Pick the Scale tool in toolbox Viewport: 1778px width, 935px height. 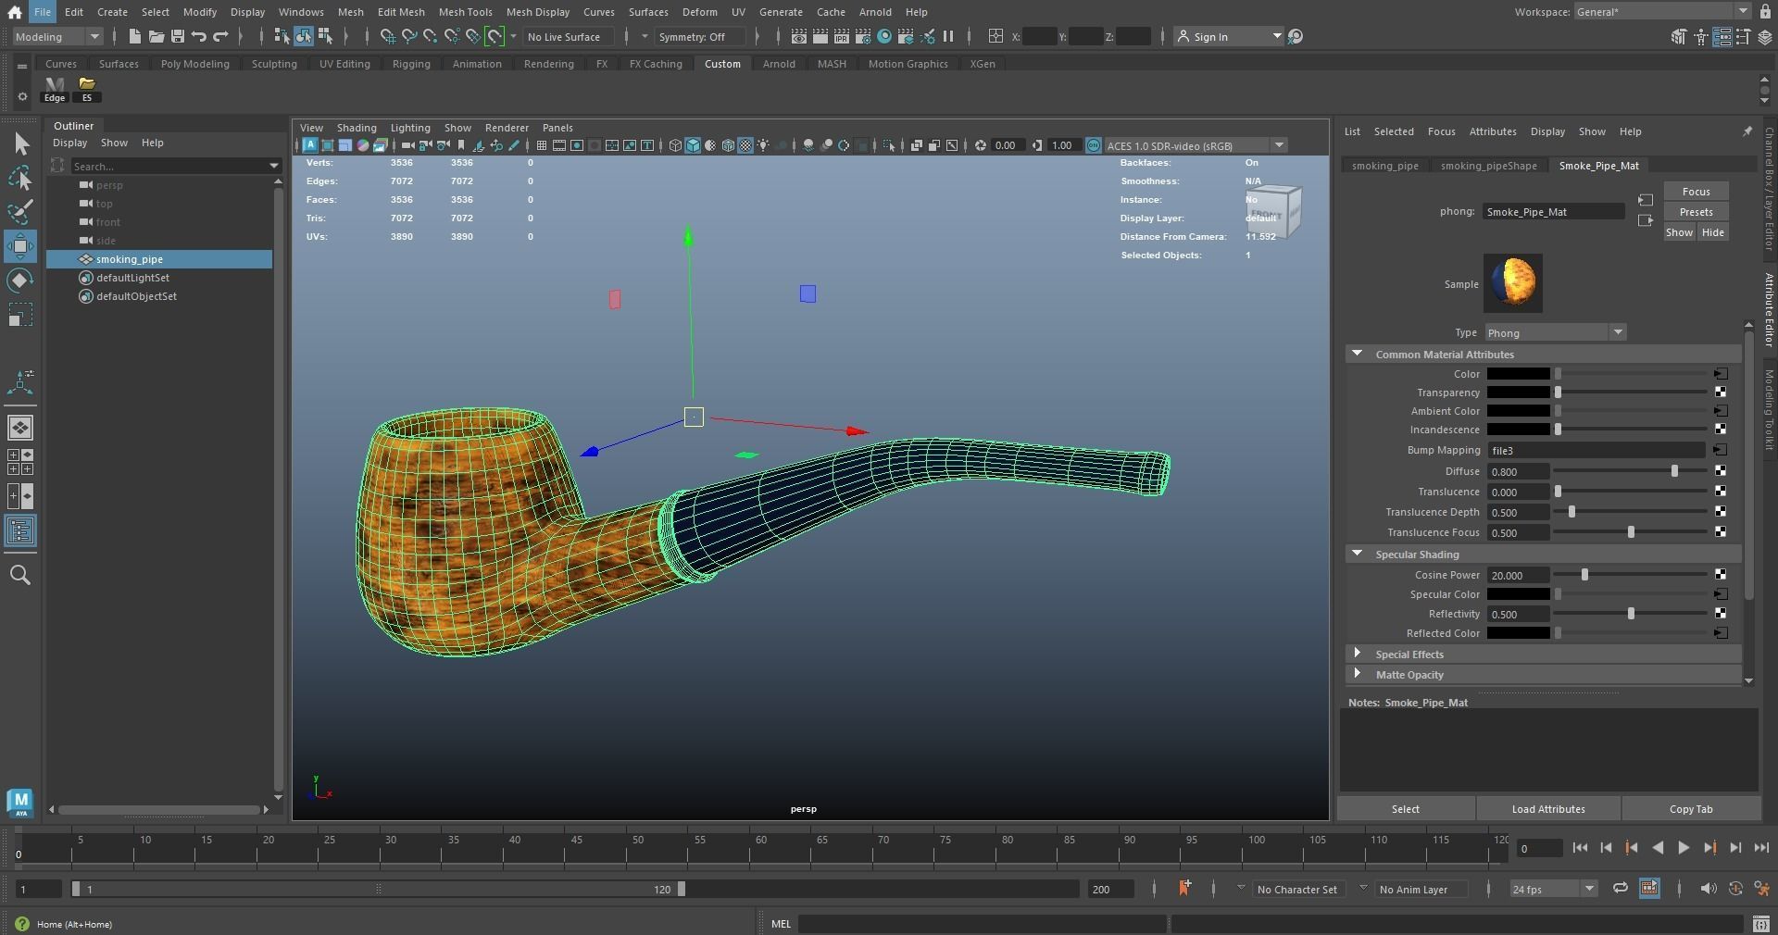(x=20, y=315)
